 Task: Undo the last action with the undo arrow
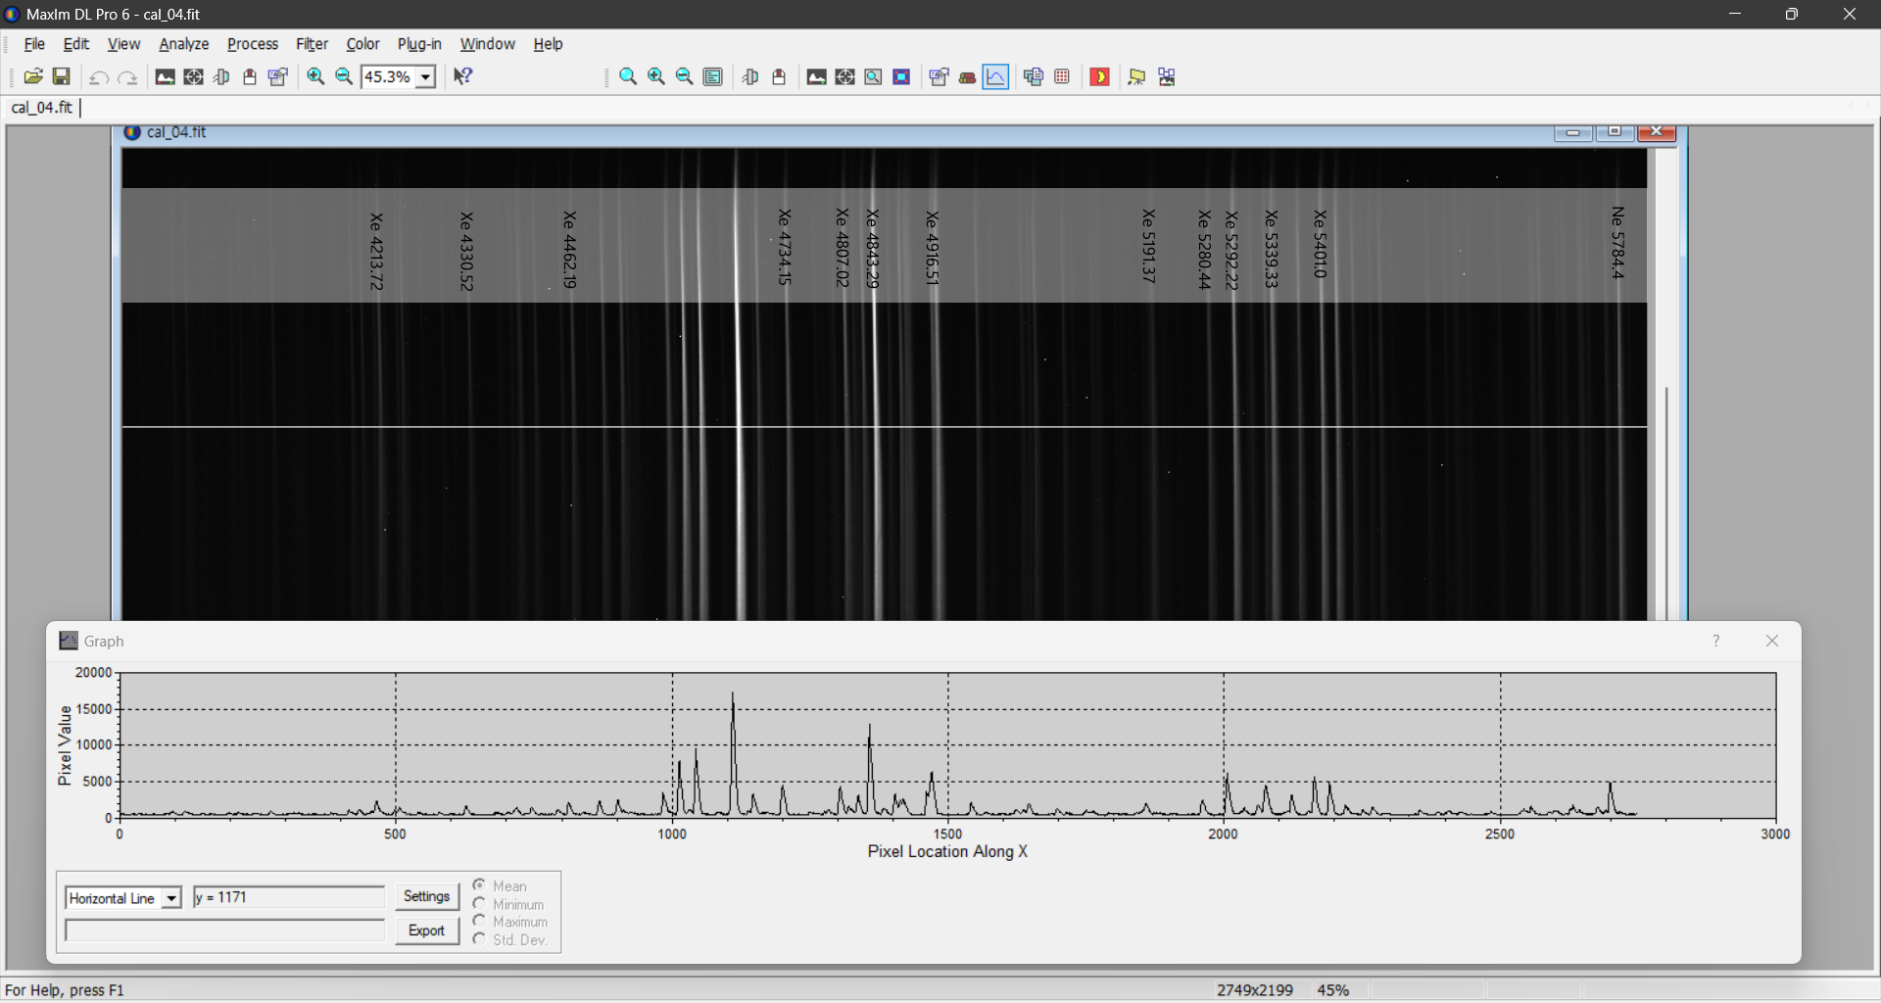98,76
